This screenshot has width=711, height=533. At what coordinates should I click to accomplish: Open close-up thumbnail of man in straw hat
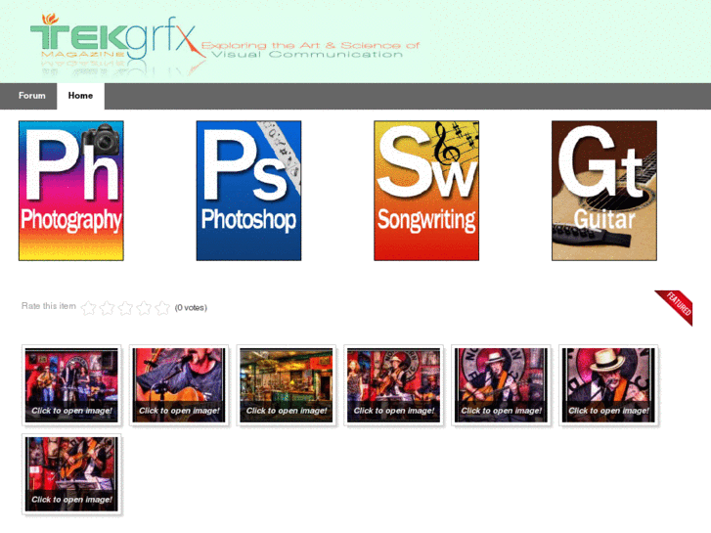[608, 385]
